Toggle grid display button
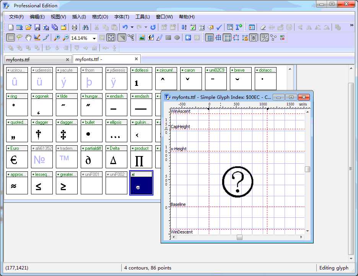The image size is (358, 276). pos(209,38)
